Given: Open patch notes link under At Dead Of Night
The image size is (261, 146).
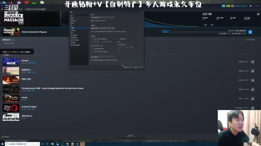Looking at the screenshot, I should tap(32, 109).
